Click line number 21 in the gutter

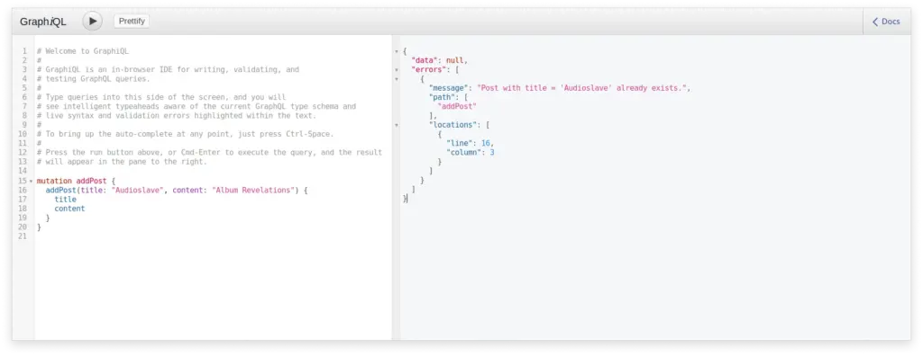[x=23, y=236]
